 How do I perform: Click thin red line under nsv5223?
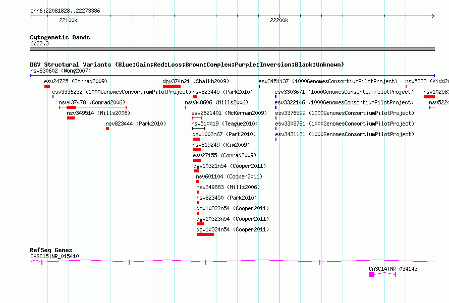pos(420,86)
